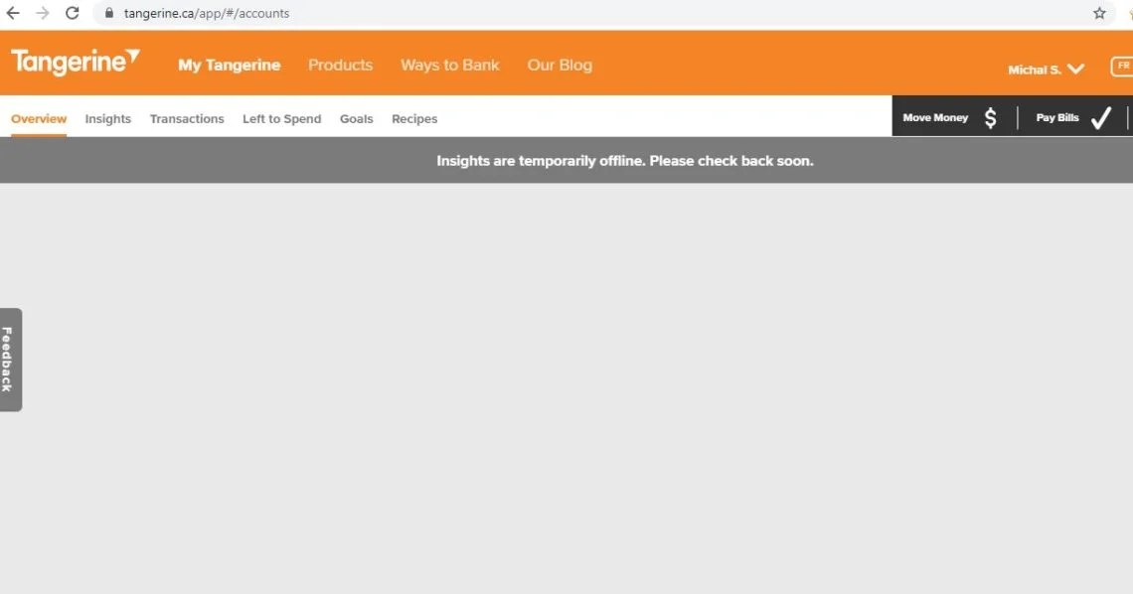Open the Ways to Bank menu
The height and width of the screenshot is (594, 1133).
[x=449, y=65]
